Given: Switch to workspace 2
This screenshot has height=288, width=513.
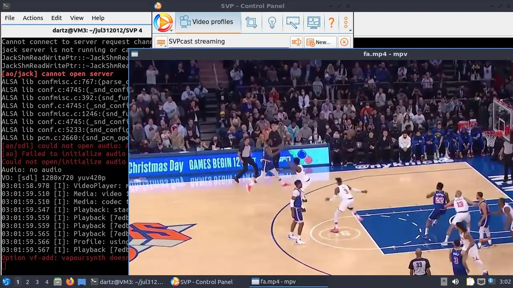Looking at the screenshot, I should coord(28,282).
